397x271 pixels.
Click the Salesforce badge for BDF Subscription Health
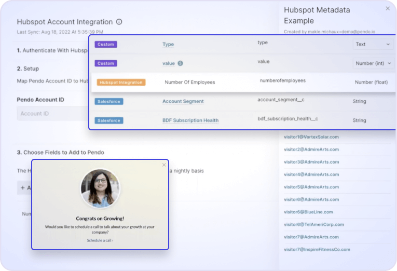(109, 120)
